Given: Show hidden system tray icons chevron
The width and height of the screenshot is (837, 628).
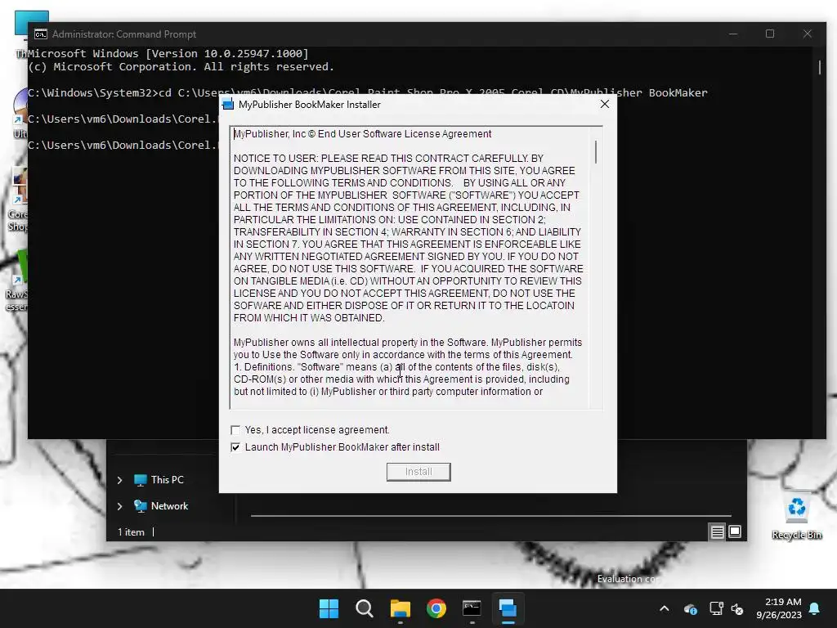Looking at the screenshot, I should [x=664, y=608].
